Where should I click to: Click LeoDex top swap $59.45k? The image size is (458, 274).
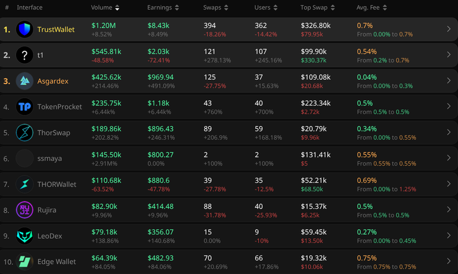pos(314,232)
